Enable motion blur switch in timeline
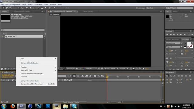 [x=90, y=76]
